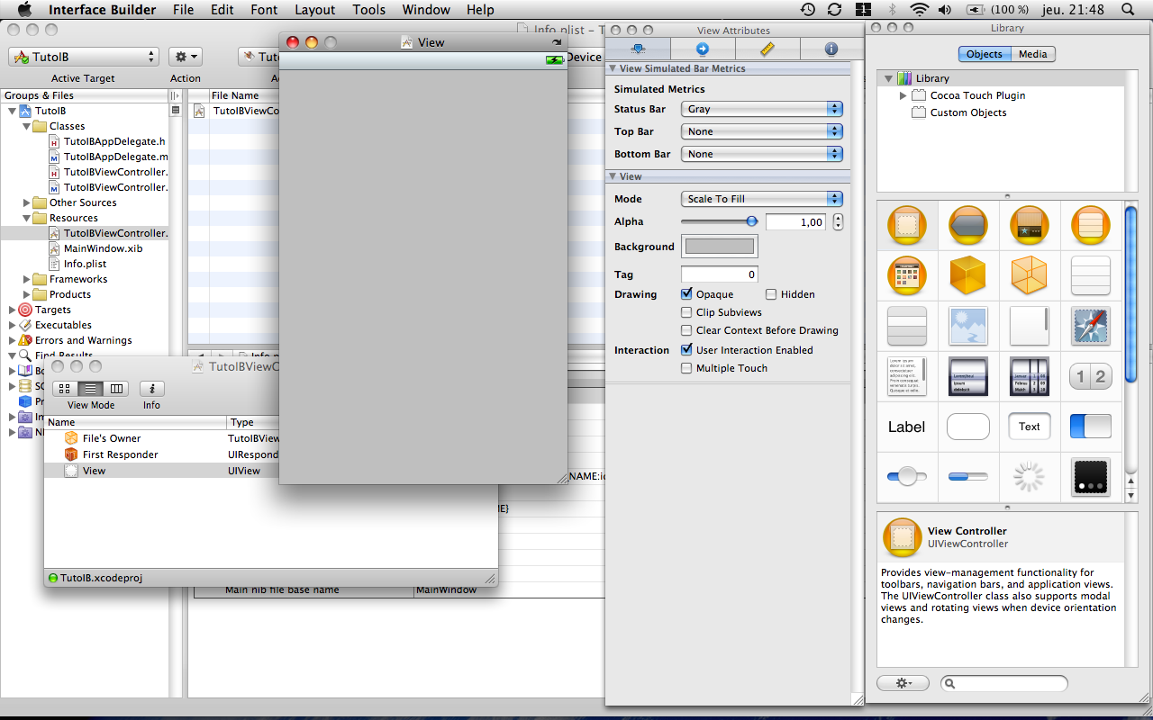1153x720 pixels.
Task: Collapse the Classes group in Xcode
Action: pyautogui.click(x=27, y=126)
